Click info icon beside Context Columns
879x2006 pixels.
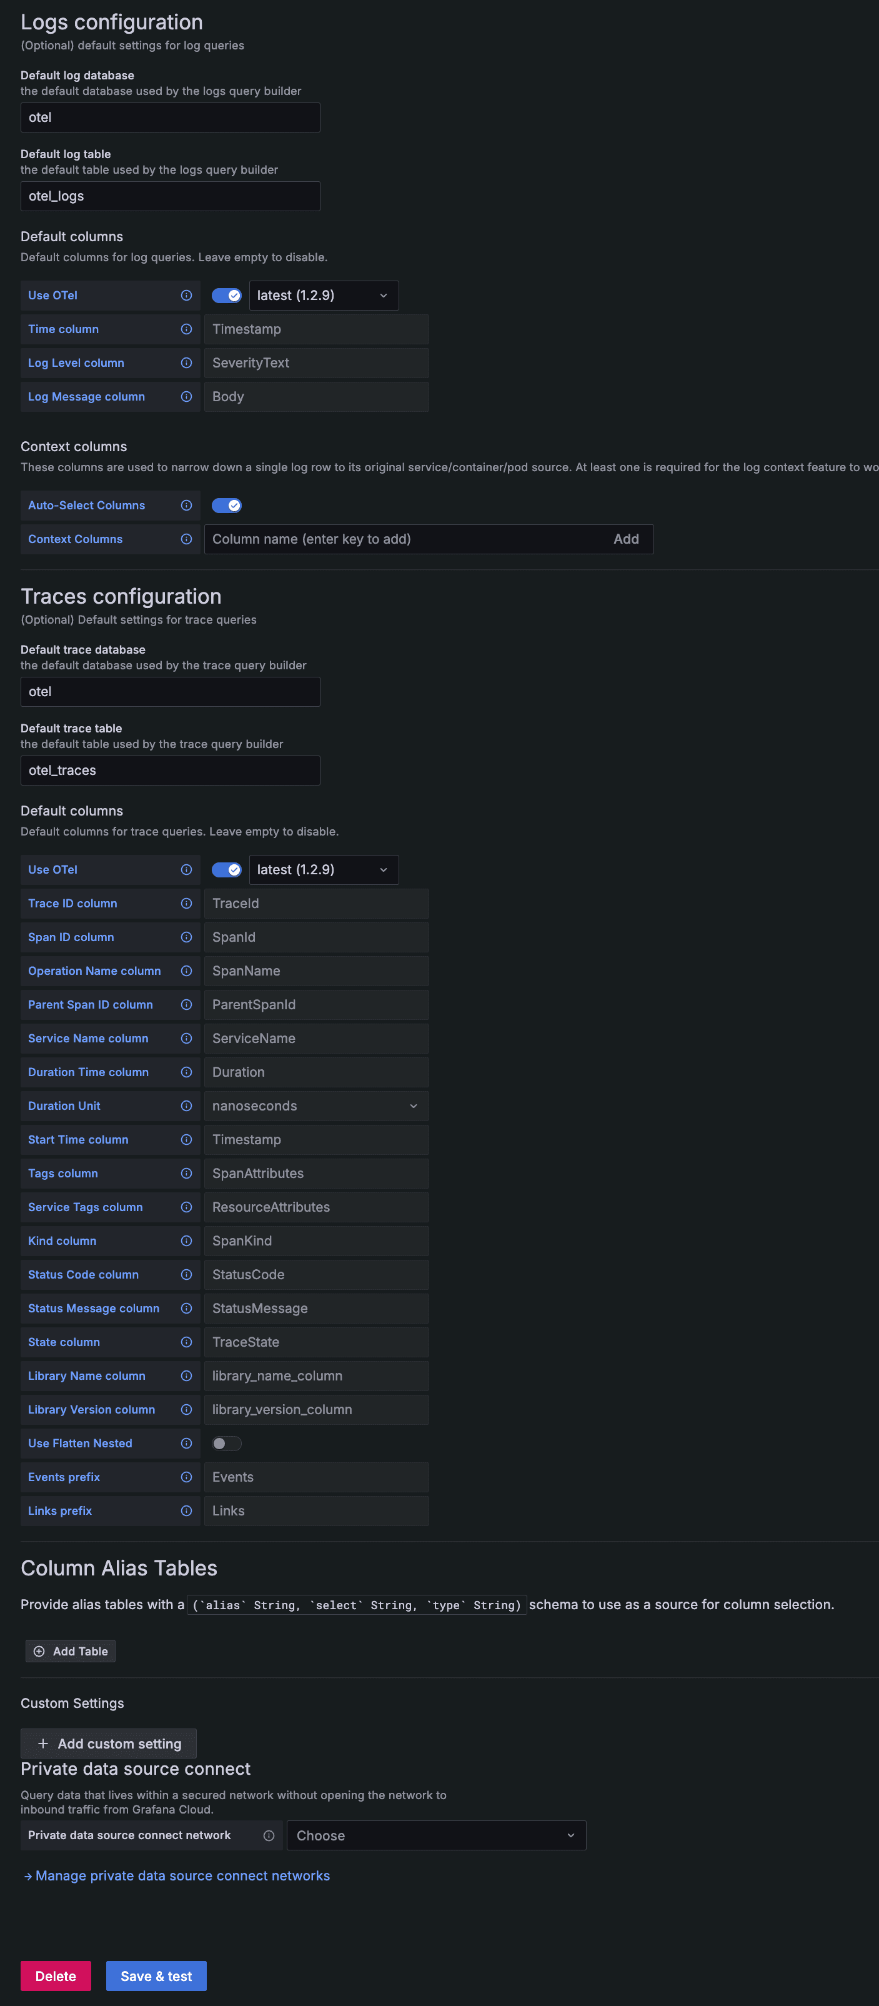coord(186,539)
